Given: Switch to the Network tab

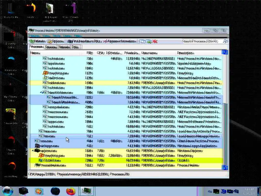Looking at the screenshot, I should (64, 47).
